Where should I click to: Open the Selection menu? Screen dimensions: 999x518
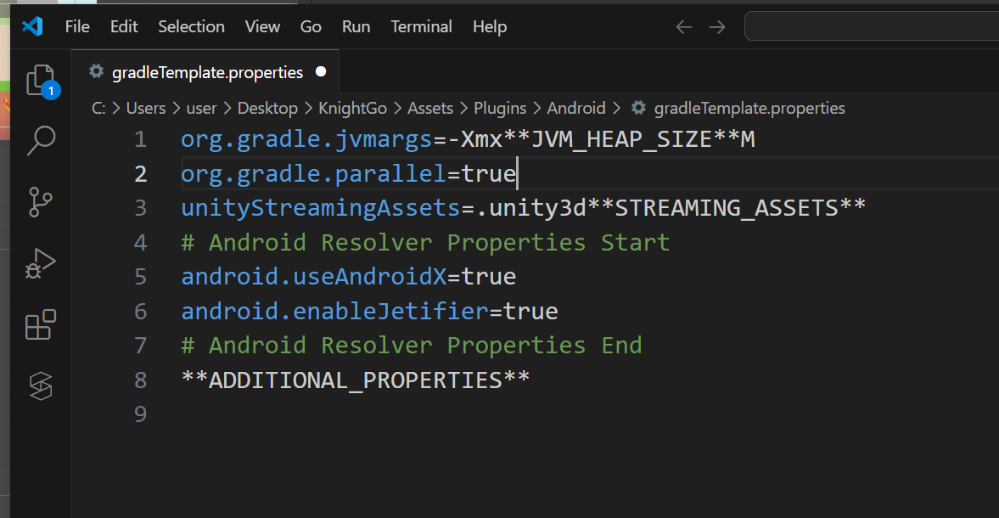coord(191,27)
